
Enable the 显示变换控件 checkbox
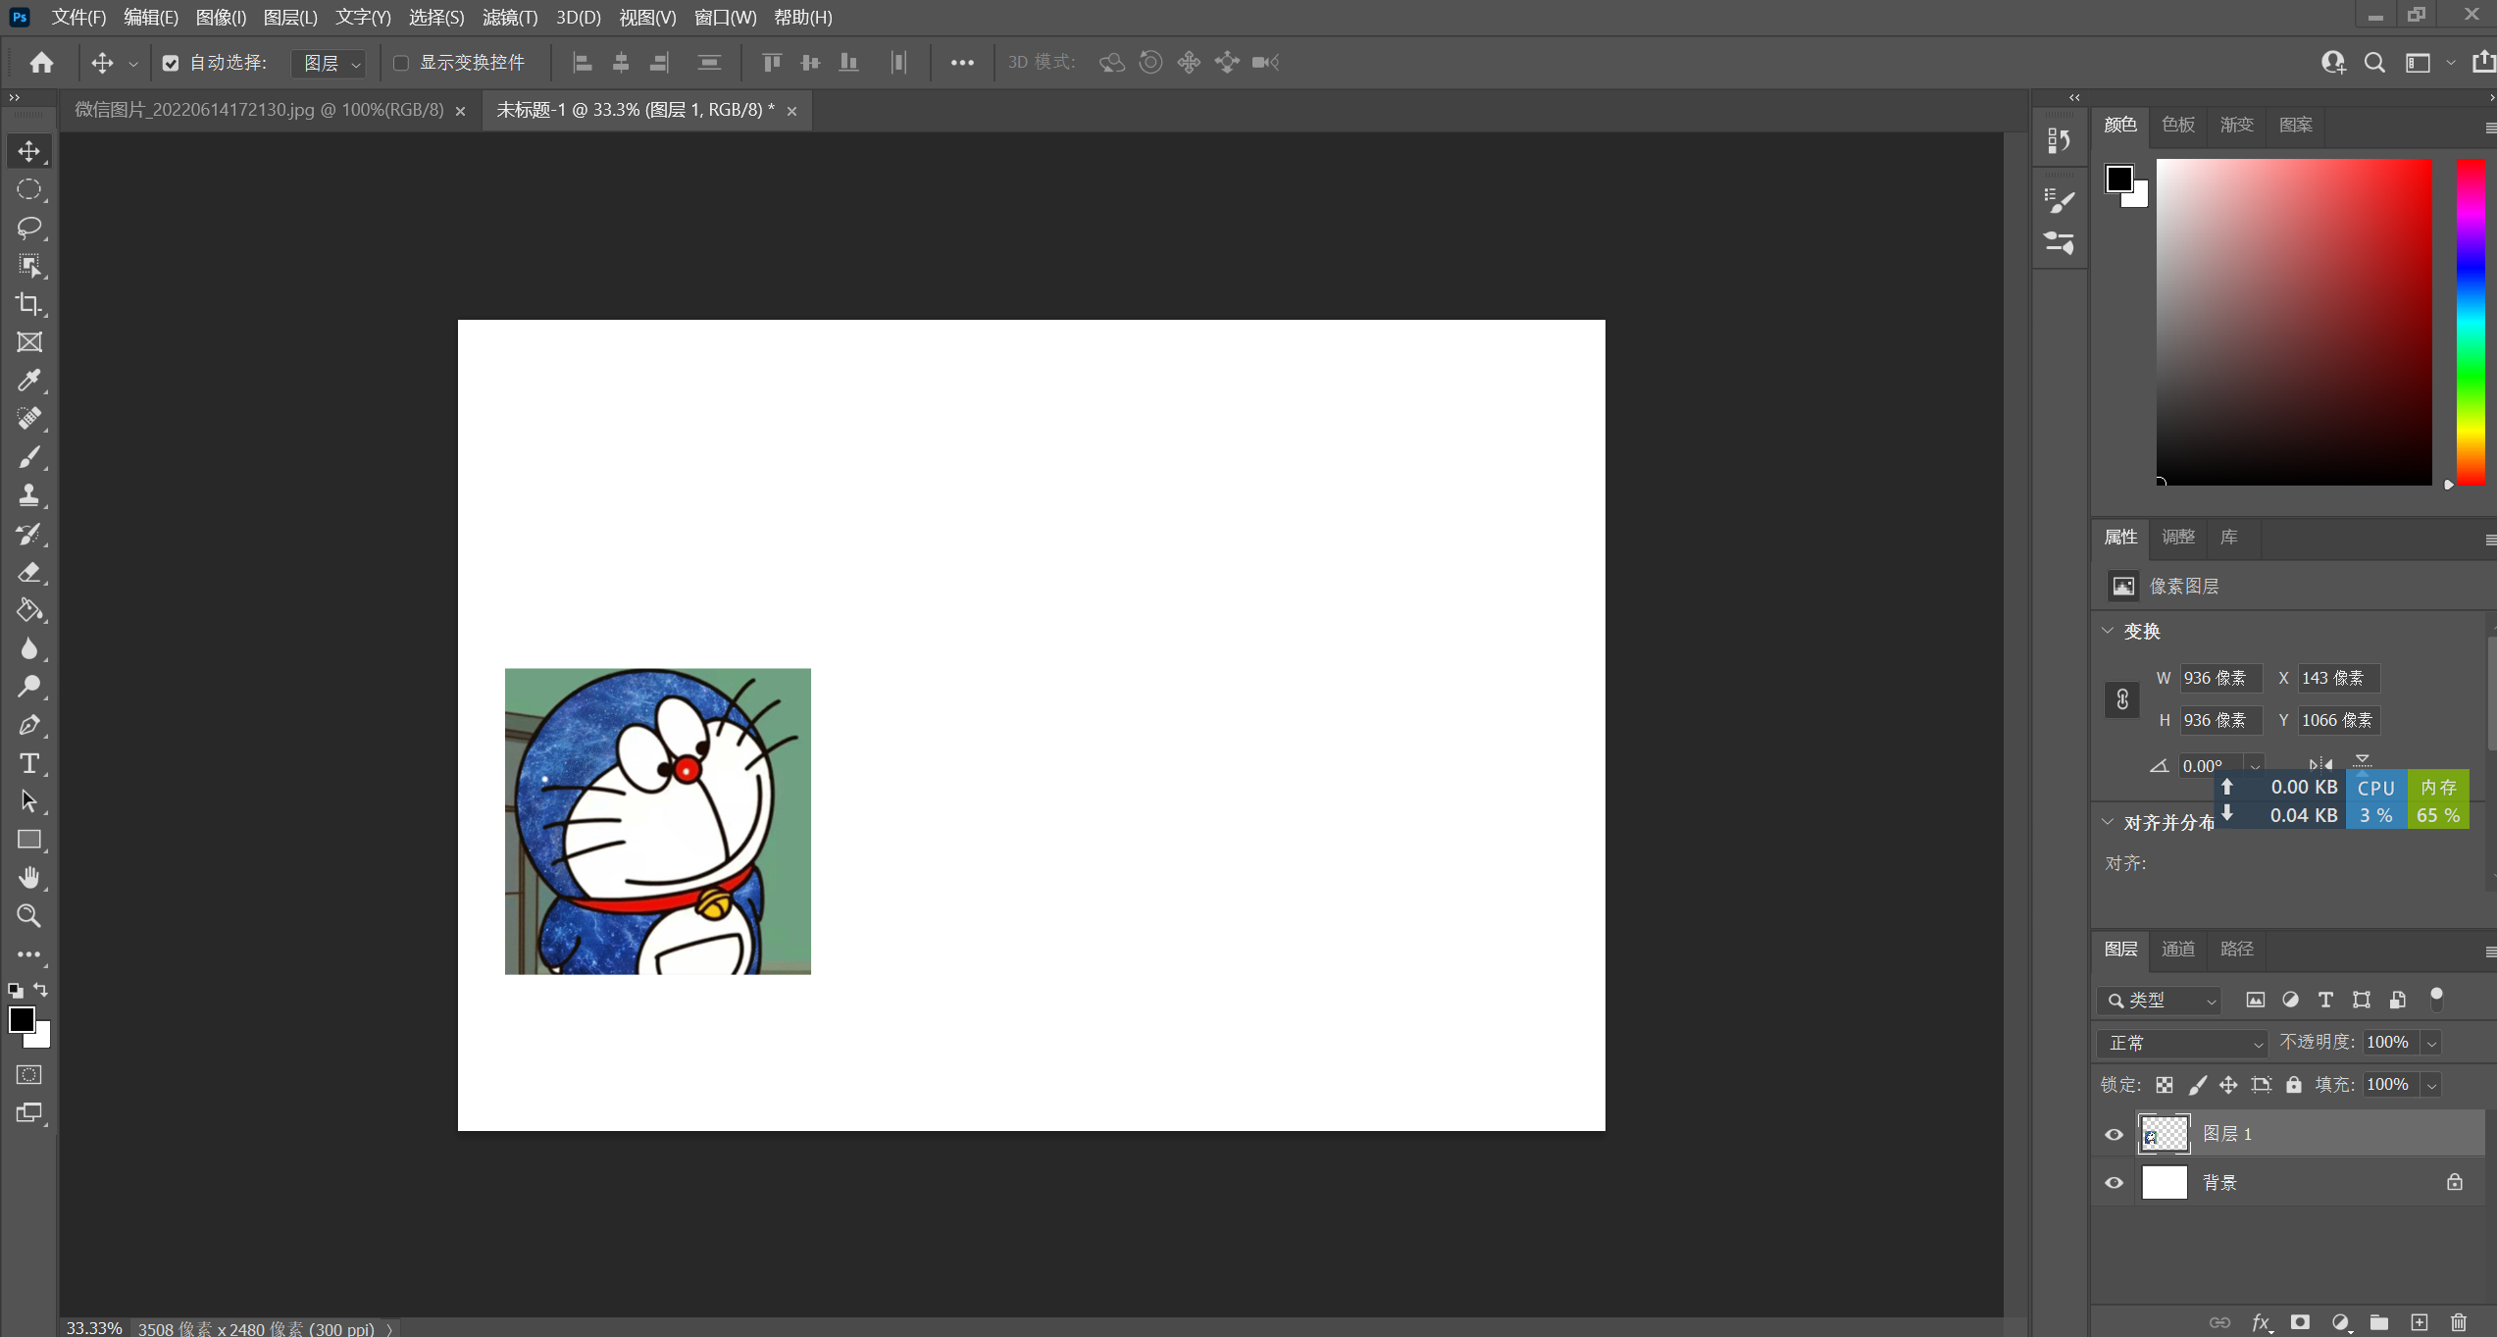[x=401, y=63]
